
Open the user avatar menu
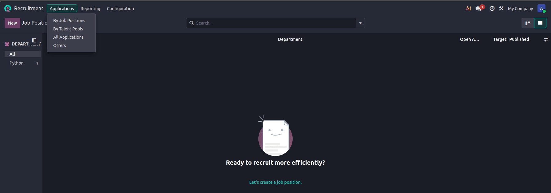541,8
